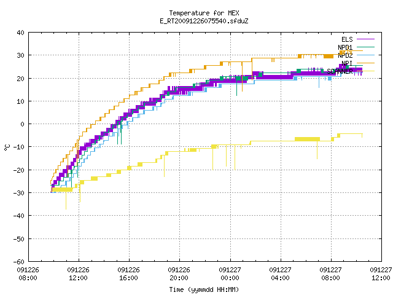Click the x-axis tick label 091227 08:00

[x=330, y=274]
